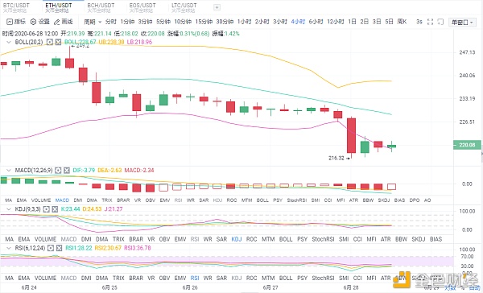Open MACD indicator settings gear

pos(58,170)
